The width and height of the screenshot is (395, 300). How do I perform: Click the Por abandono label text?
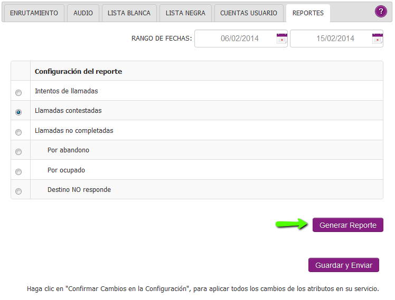[68, 150]
